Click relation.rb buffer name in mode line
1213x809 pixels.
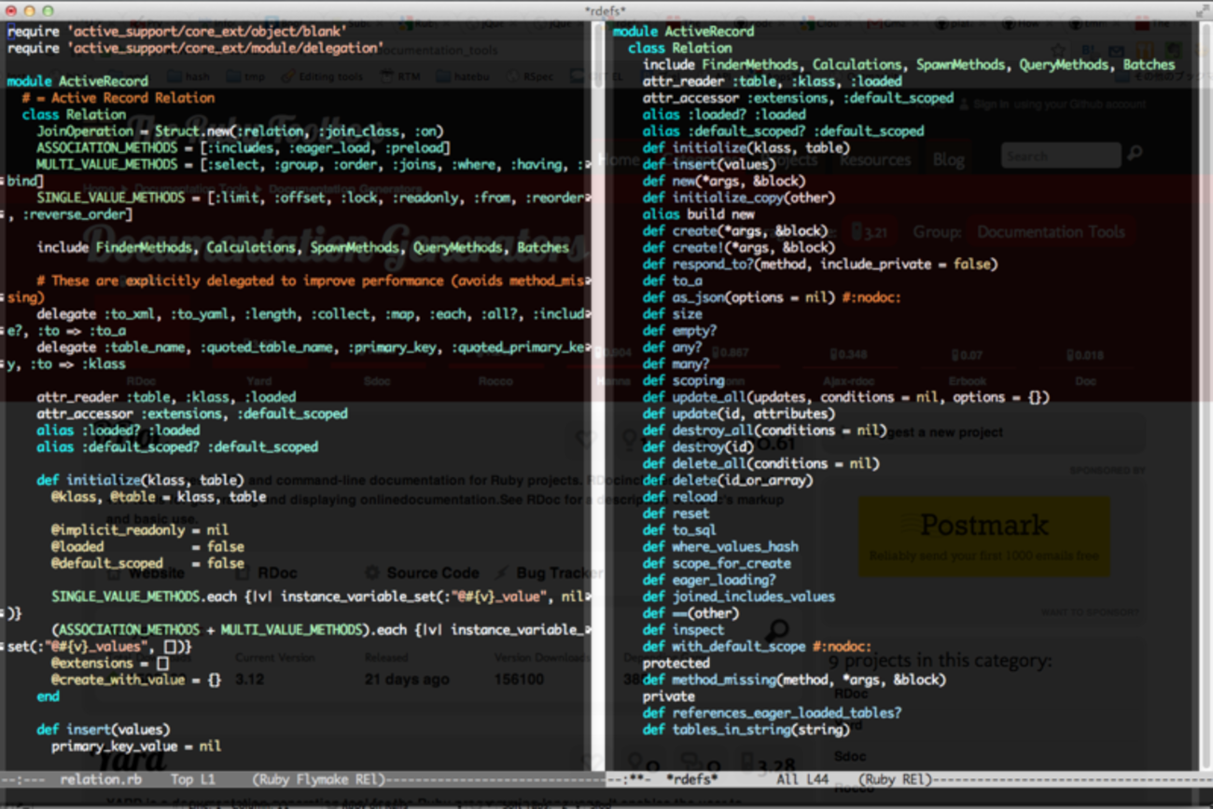point(101,779)
